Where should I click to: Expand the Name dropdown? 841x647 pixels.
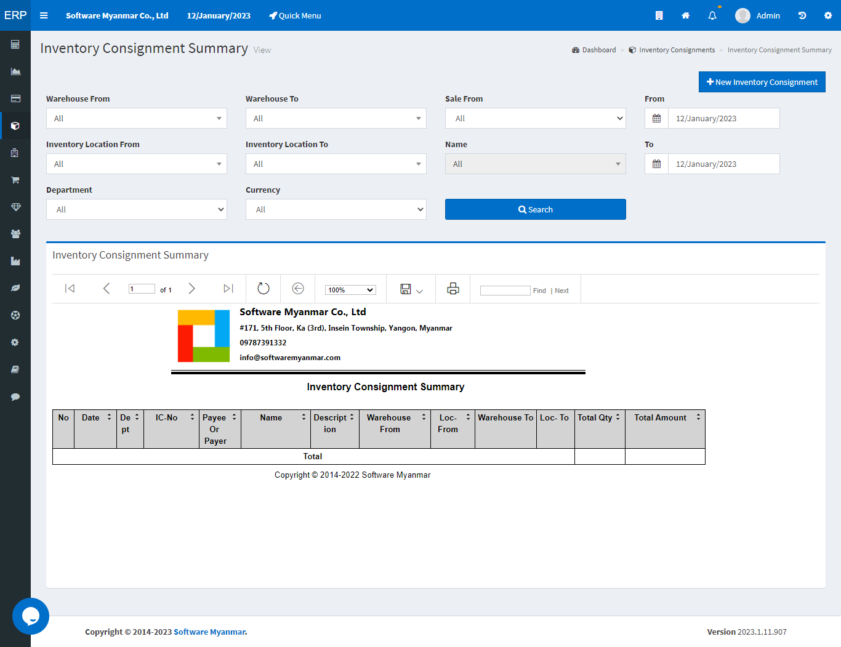pos(536,164)
